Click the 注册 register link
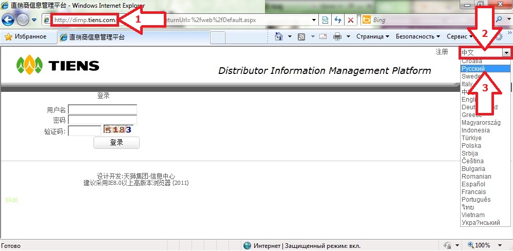513x251 pixels. coord(442,52)
